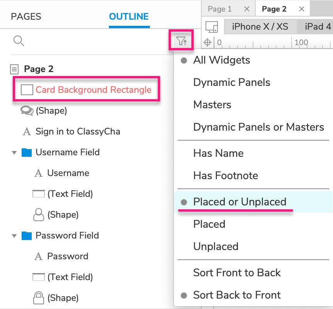Switch to the Page 1 tab

coord(220,9)
